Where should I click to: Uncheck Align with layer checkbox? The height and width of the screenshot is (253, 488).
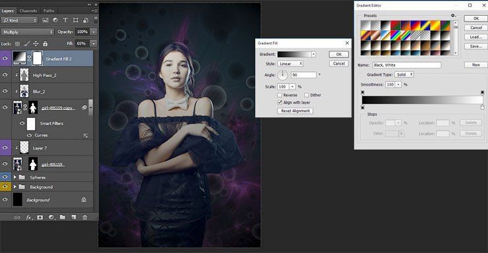tap(280, 102)
